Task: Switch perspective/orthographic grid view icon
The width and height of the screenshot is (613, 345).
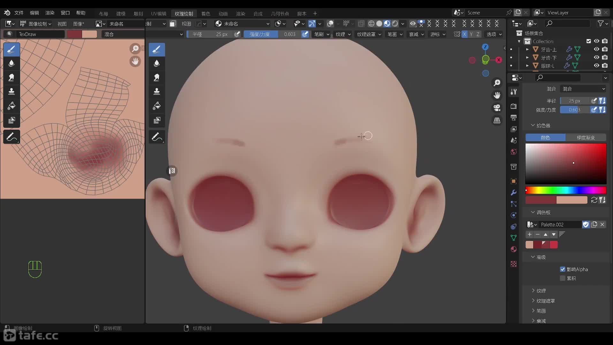Action: click(x=497, y=120)
